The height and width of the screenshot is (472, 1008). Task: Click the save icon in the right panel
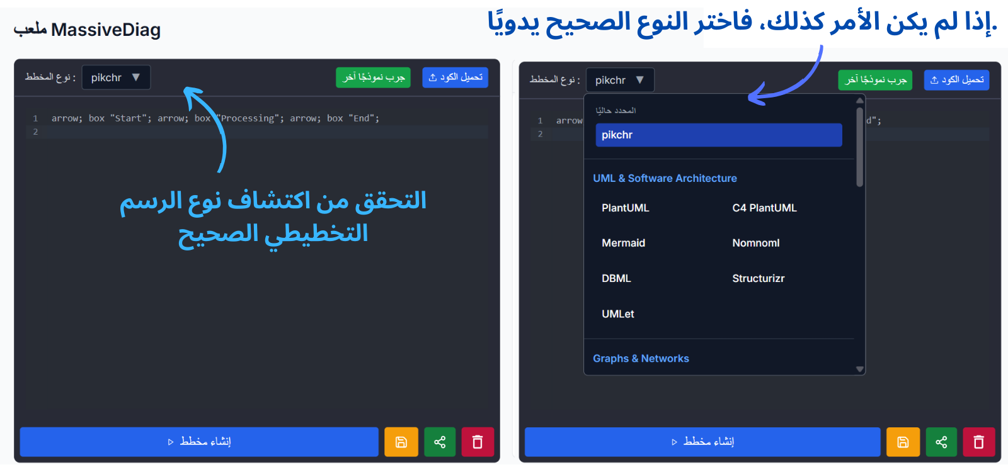point(903,442)
